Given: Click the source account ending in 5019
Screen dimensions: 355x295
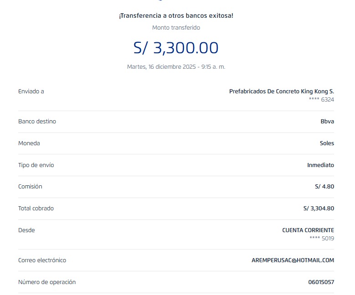Looking at the screenshot, I should (x=322, y=238).
